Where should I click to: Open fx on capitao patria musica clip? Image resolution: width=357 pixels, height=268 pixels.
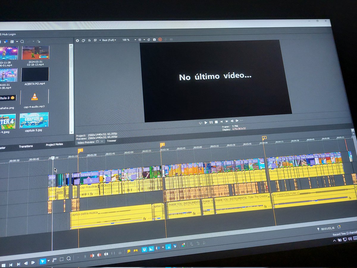click(x=145, y=219)
